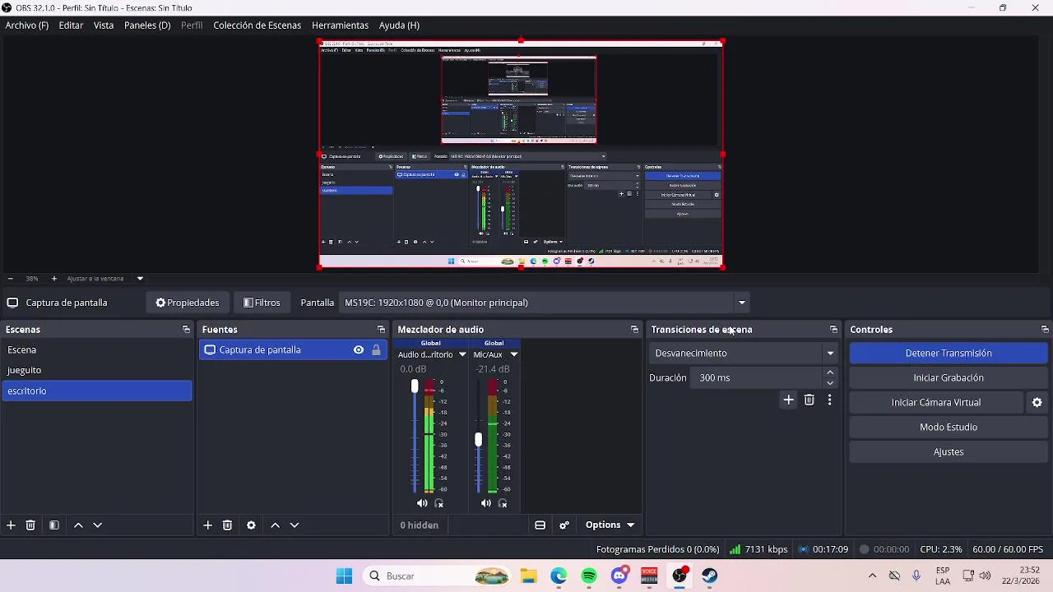Viewport: 1053px width, 592px height.
Task: Remove the selected source with trash icon
Action: [x=227, y=525]
